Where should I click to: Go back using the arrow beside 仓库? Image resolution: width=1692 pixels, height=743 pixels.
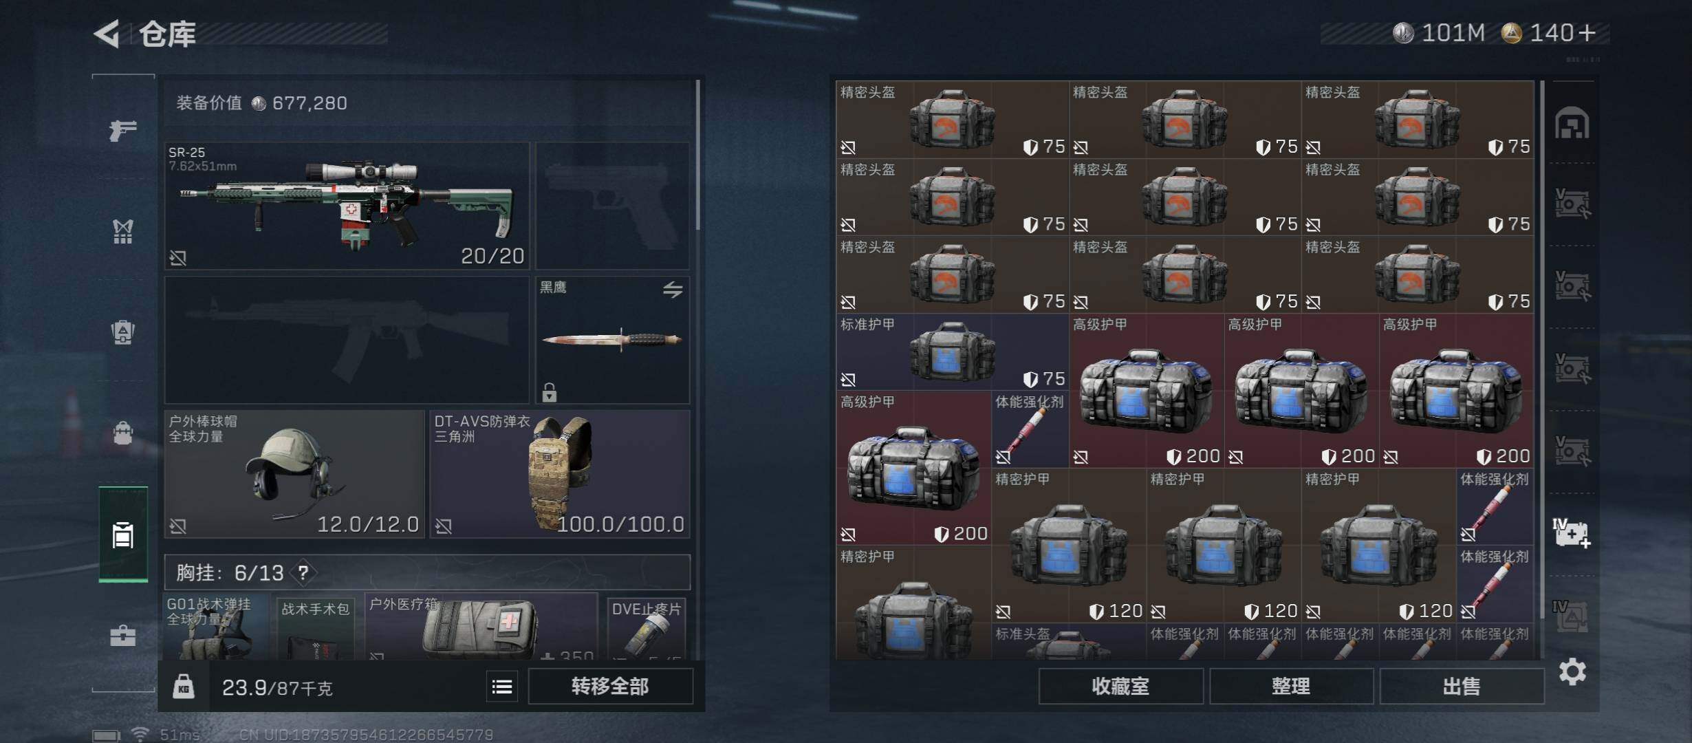107,33
